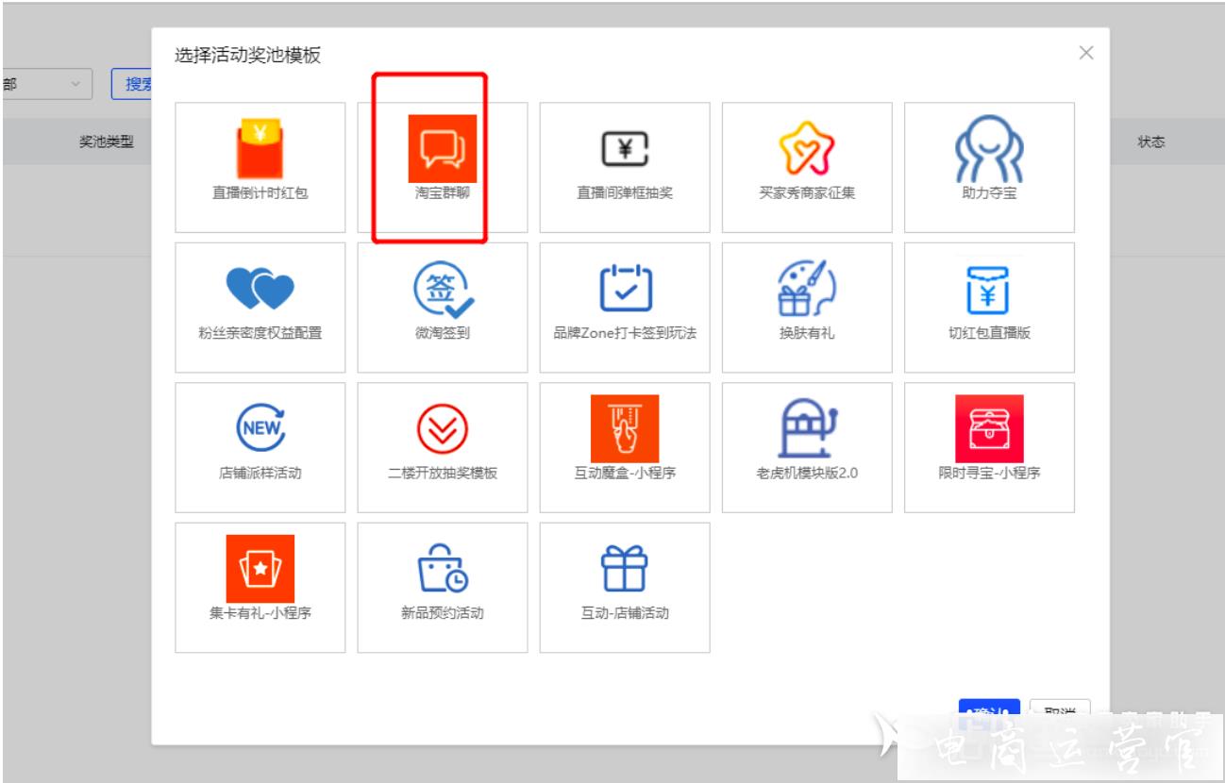Choose the 店铺派样活动 NEW icon
Image resolution: width=1225 pixels, height=783 pixels.
coord(260,428)
